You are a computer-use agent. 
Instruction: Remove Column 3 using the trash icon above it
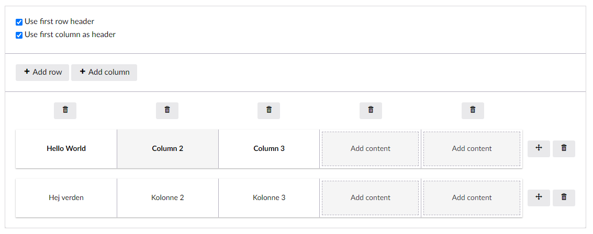click(x=269, y=111)
